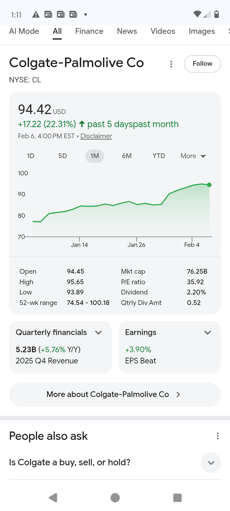
Task: Open People also ask options menu
Action: [218, 436]
